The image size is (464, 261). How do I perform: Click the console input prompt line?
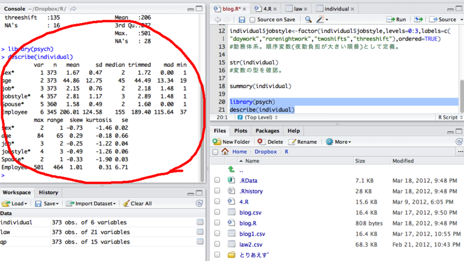coord(100,176)
